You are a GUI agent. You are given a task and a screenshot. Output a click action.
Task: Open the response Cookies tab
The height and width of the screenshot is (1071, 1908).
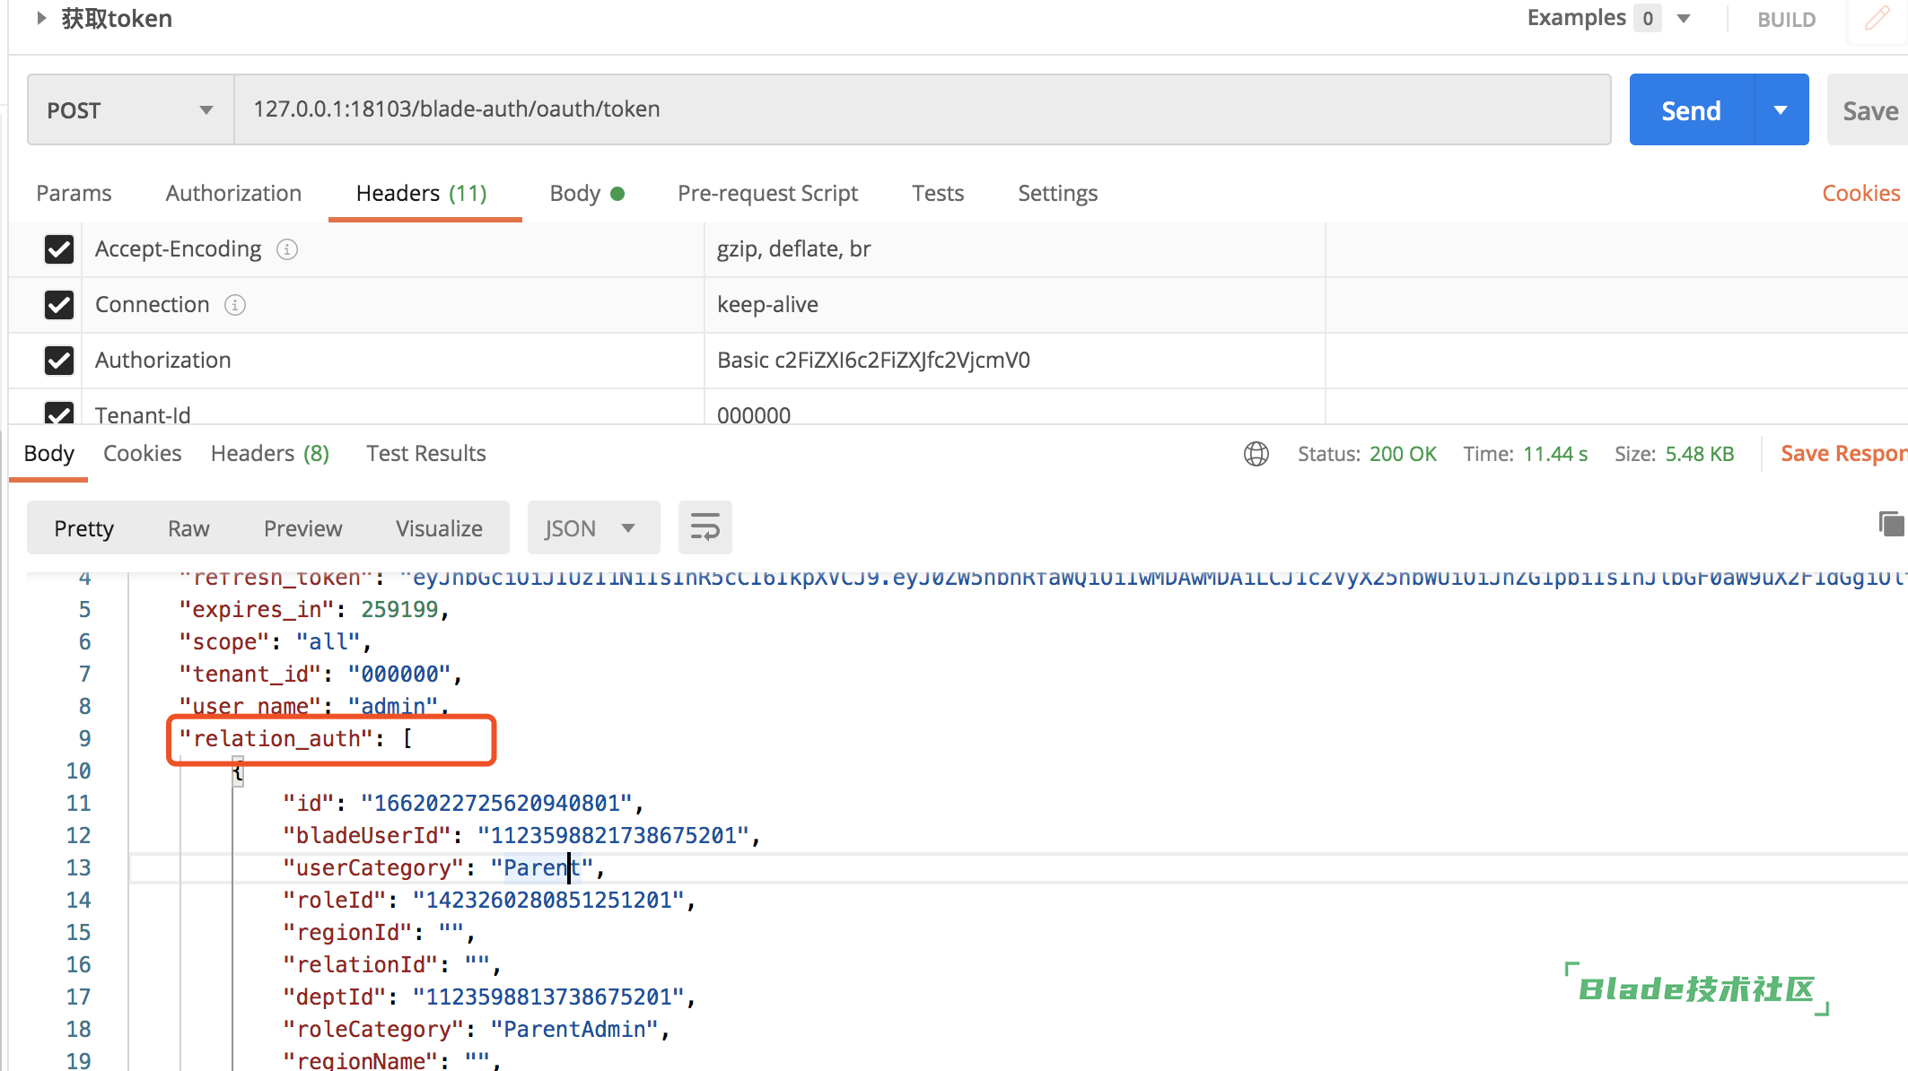[x=142, y=454]
